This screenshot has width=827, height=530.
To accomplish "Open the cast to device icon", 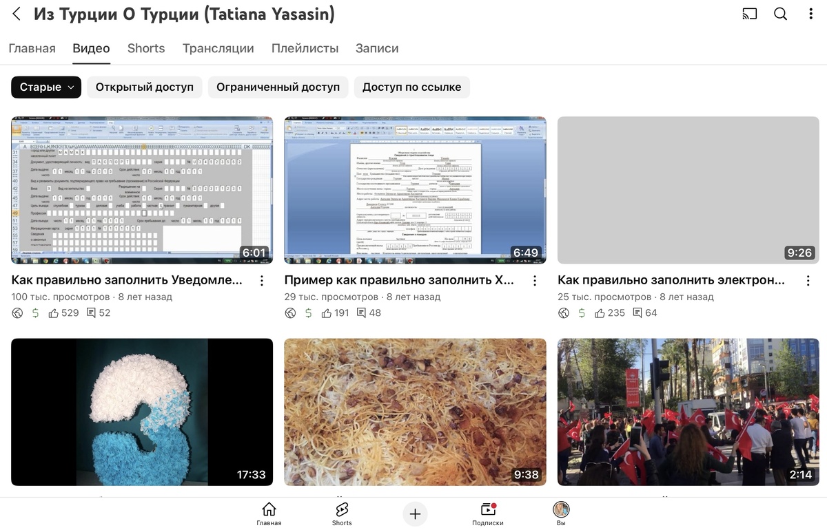I will pyautogui.click(x=749, y=14).
